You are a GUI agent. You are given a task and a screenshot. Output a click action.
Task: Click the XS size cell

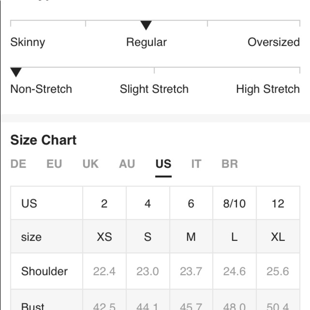(x=104, y=237)
